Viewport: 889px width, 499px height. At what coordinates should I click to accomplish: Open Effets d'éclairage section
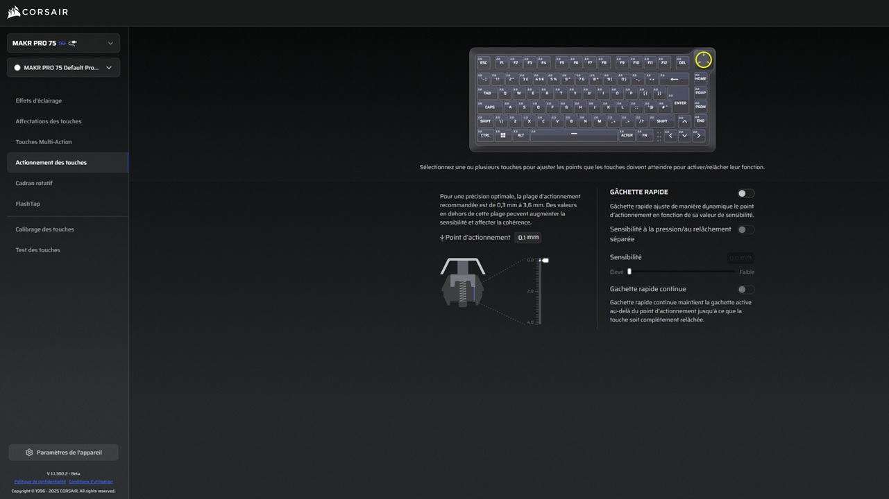coord(39,100)
